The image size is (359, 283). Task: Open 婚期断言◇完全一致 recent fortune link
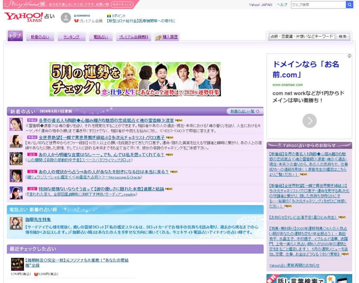click(x=77, y=263)
